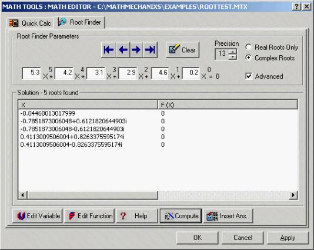The width and height of the screenshot is (314, 250).
Task: Move right one coefficient arrow
Action: click(x=136, y=50)
